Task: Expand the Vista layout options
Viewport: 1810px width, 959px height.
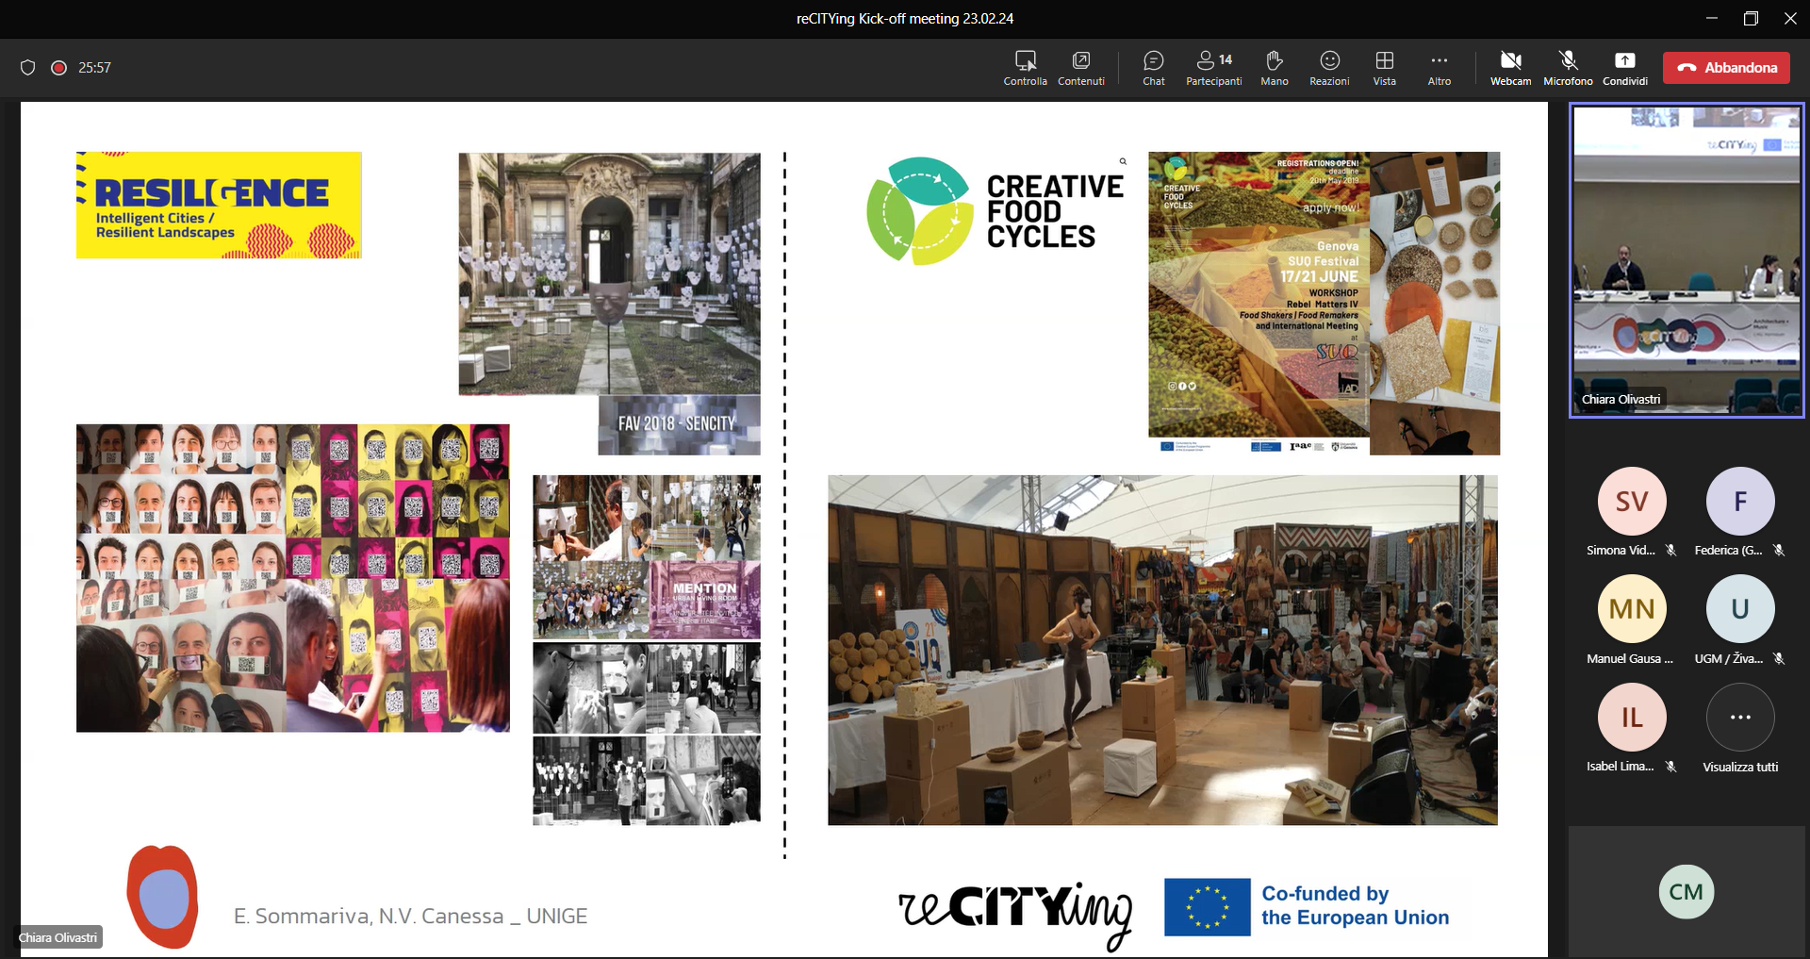Action: click(x=1384, y=67)
